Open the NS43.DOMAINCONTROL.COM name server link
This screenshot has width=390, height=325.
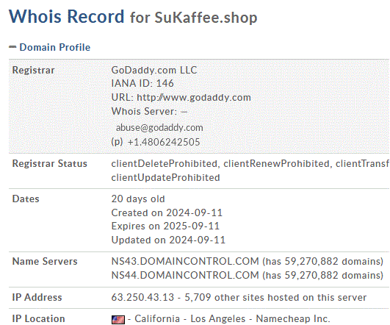pyautogui.click(x=185, y=261)
